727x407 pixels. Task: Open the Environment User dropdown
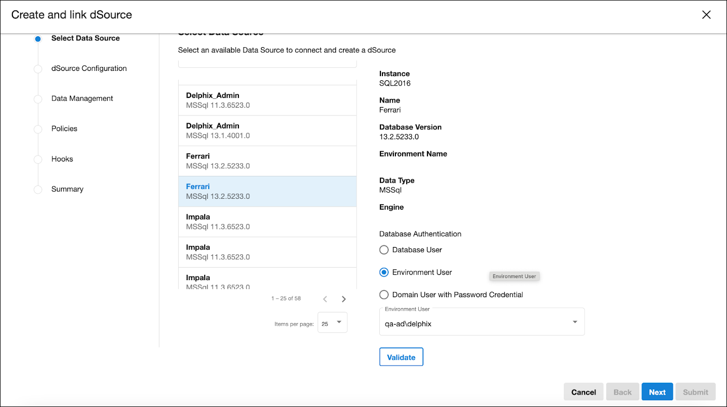click(481, 323)
